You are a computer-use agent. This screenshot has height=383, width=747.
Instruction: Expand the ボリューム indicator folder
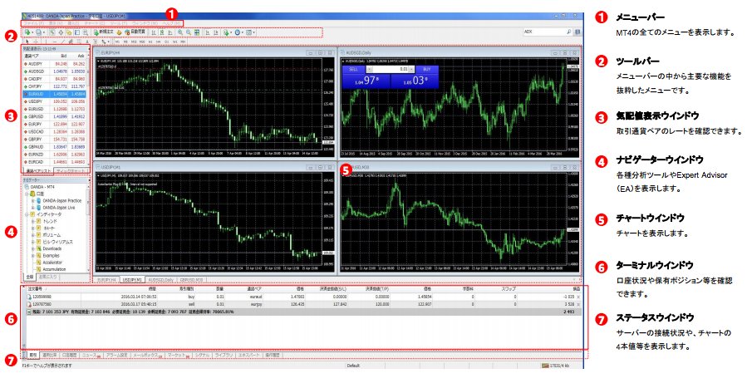click(x=34, y=235)
